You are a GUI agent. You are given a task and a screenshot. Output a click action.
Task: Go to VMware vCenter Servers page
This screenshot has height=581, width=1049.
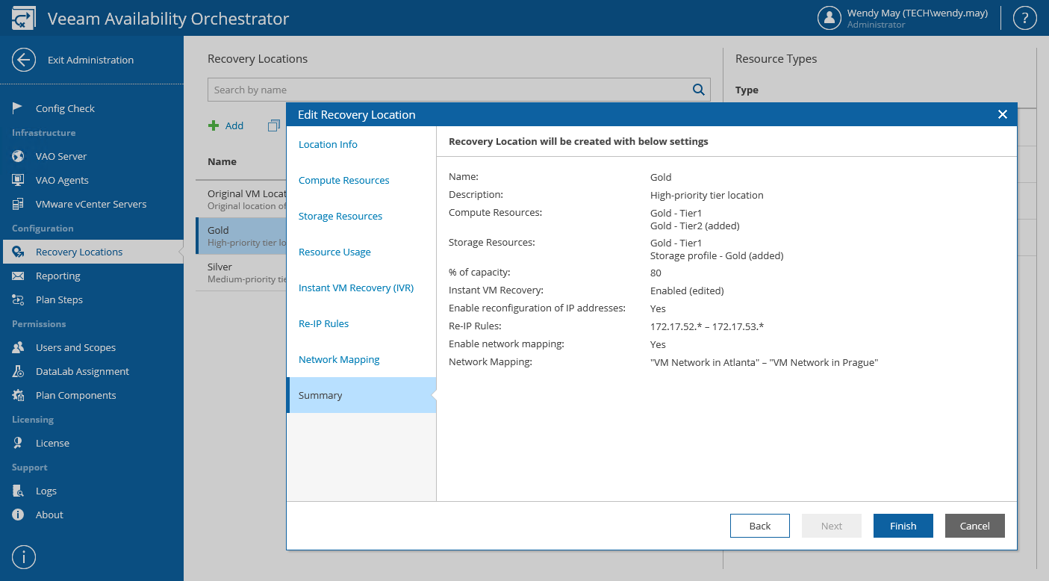[x=90, y=204]
